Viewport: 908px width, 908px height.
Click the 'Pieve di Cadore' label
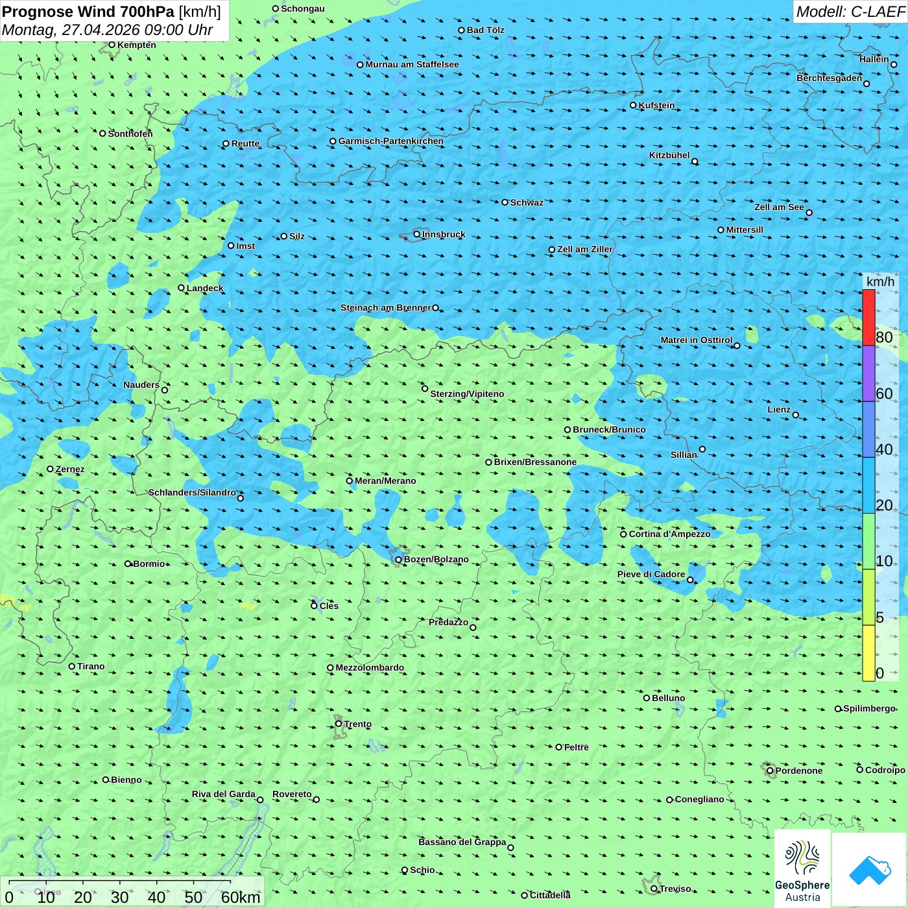coord(651,574)
